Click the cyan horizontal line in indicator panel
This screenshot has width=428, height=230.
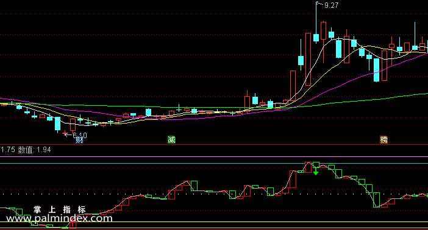pos(214,164)
